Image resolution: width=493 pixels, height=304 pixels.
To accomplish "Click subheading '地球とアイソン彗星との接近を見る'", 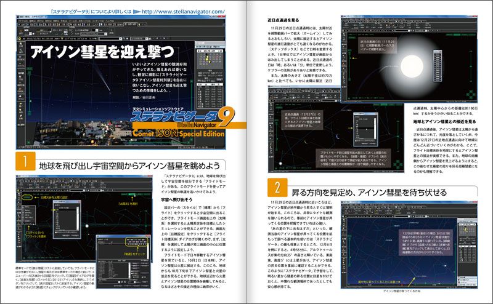I will (x=444, y=121).
